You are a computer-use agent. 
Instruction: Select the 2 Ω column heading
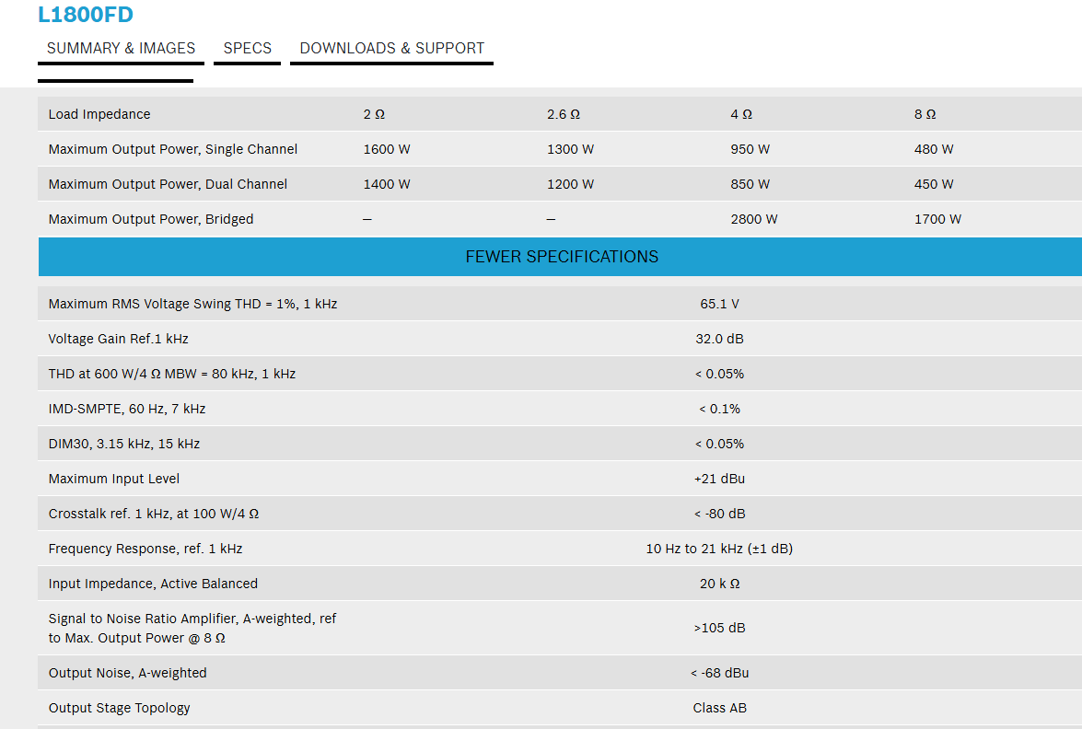pyautogui.click(x=374, y=114)
